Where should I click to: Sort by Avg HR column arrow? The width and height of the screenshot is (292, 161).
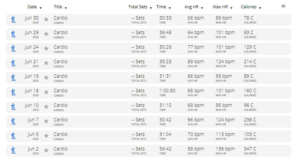click(x=202, y=8)
